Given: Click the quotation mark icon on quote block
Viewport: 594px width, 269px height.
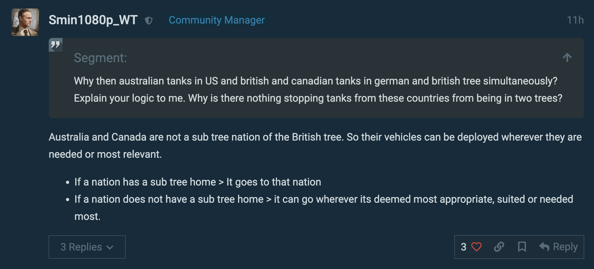Looking at the screenshot, I should tap(55, 45).
